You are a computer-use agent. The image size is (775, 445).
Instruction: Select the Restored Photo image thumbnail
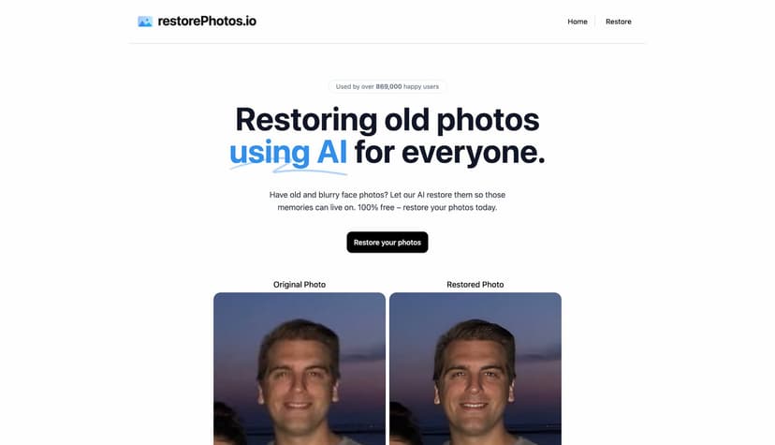point(475,369)
